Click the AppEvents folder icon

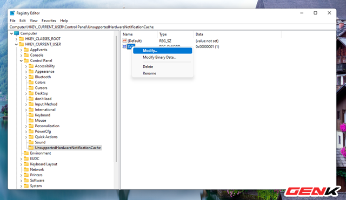point(26,50)
